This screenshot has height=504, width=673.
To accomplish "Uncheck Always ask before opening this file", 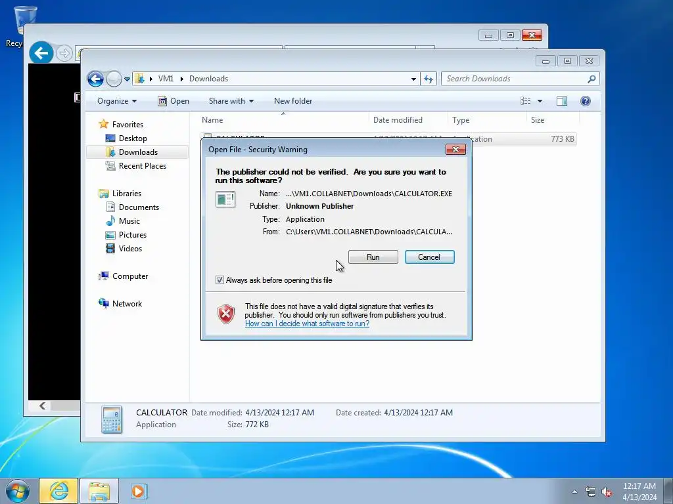I will click(220, 280).
